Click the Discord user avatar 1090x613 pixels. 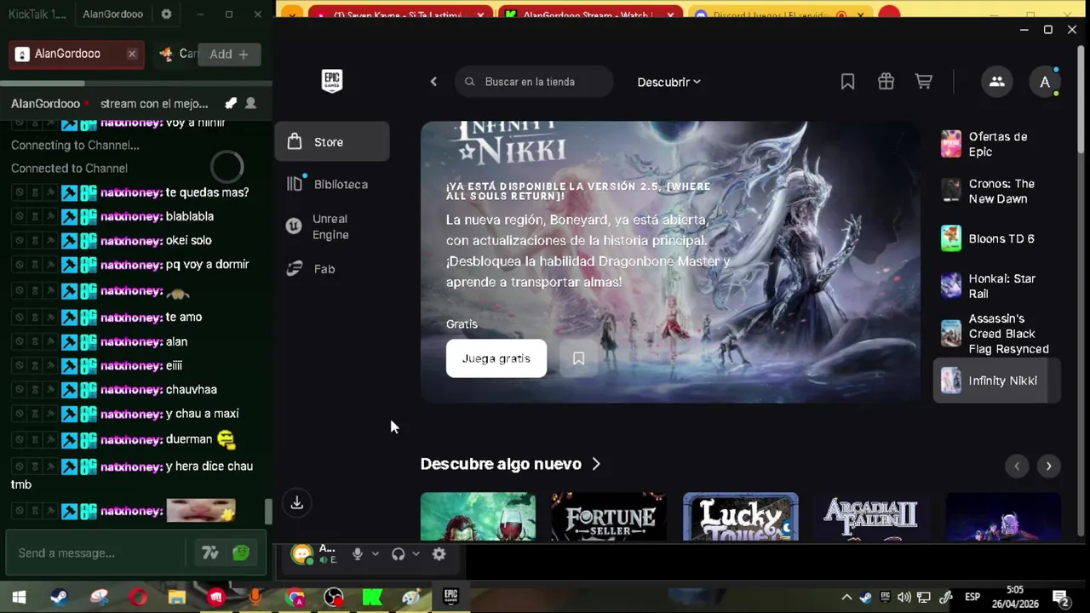coord(301,554)
